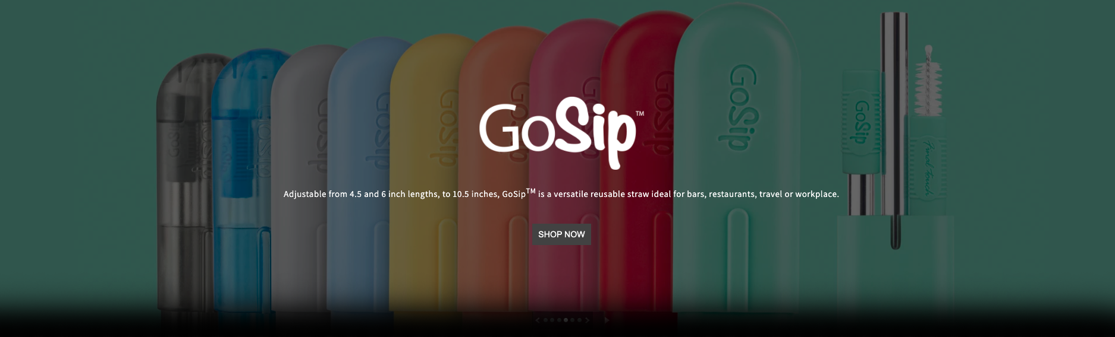Start slideshow with the play triangle icon
The height and width of the screenshot is (337, 1115).
[607, 320]
